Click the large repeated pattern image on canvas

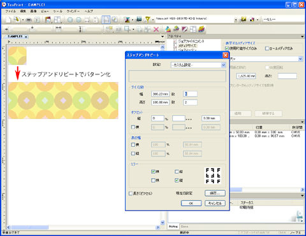tap(63, 101)
